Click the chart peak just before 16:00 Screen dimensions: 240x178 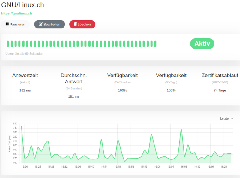coord(151,135)
